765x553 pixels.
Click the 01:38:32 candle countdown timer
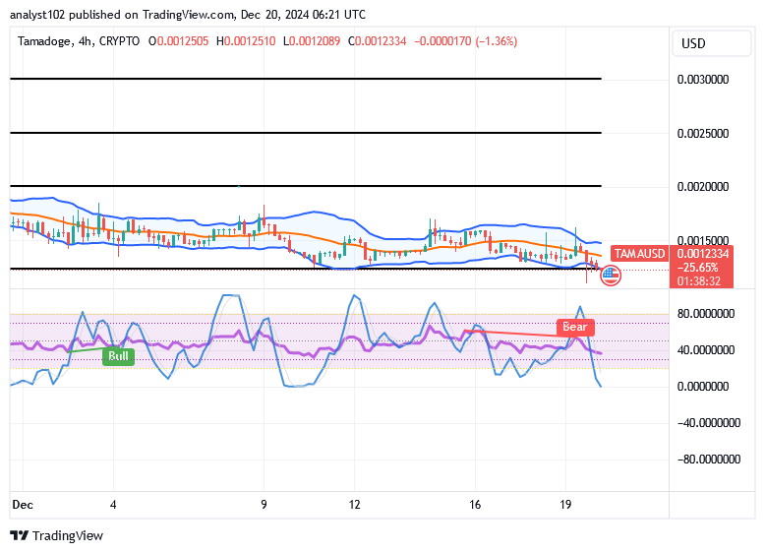699,281
